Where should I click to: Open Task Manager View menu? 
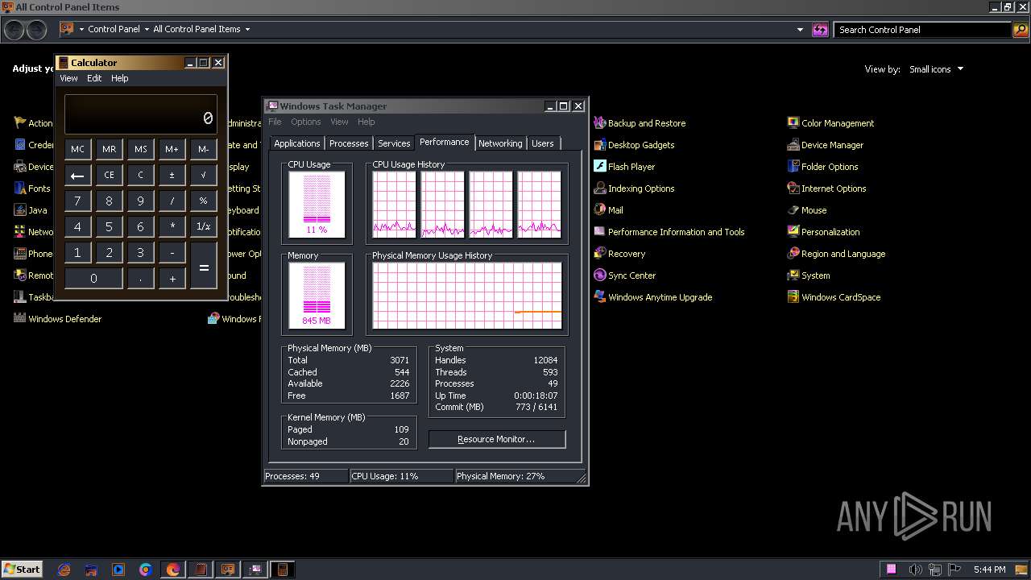click(339, 122)
